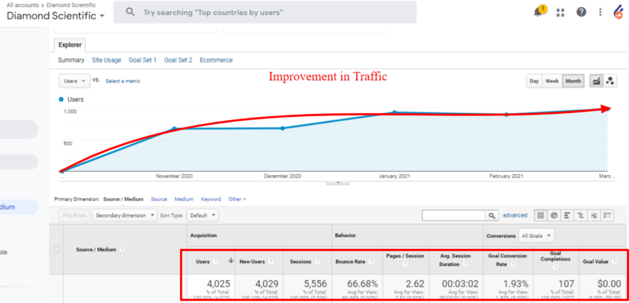Switch to line chart view icon
This screenshot has width=629, height=303.
(x=596, y=81)
